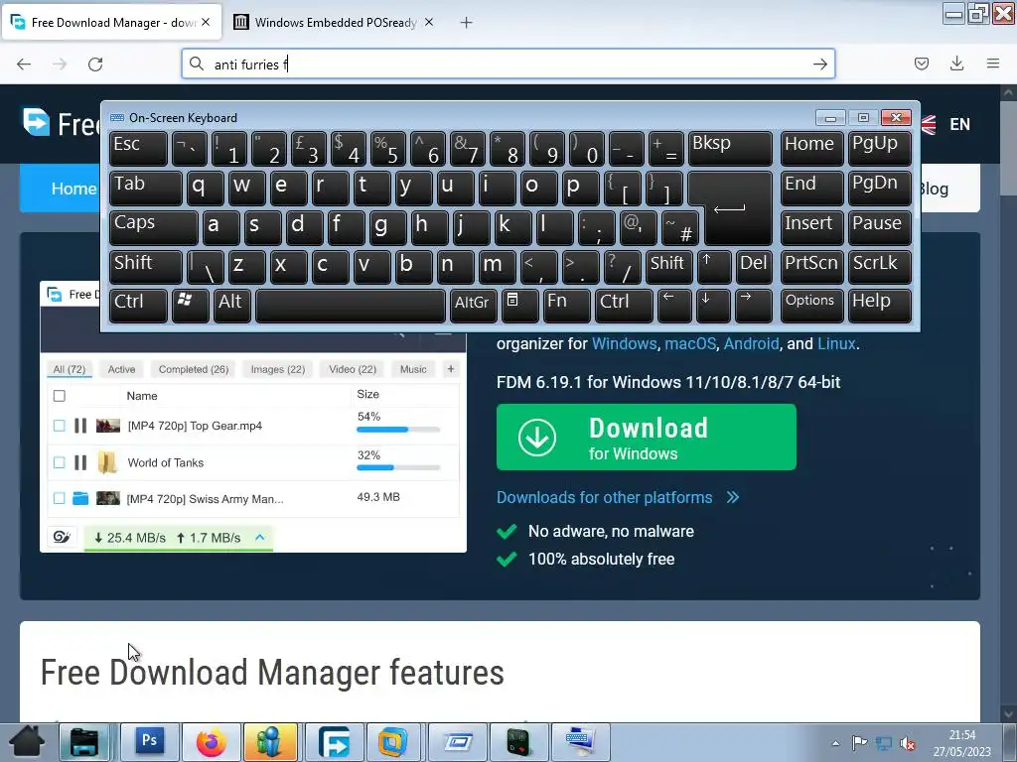Toggle the left Shift key on keyboard
The image size is (1017, 762).
(145, 266)
